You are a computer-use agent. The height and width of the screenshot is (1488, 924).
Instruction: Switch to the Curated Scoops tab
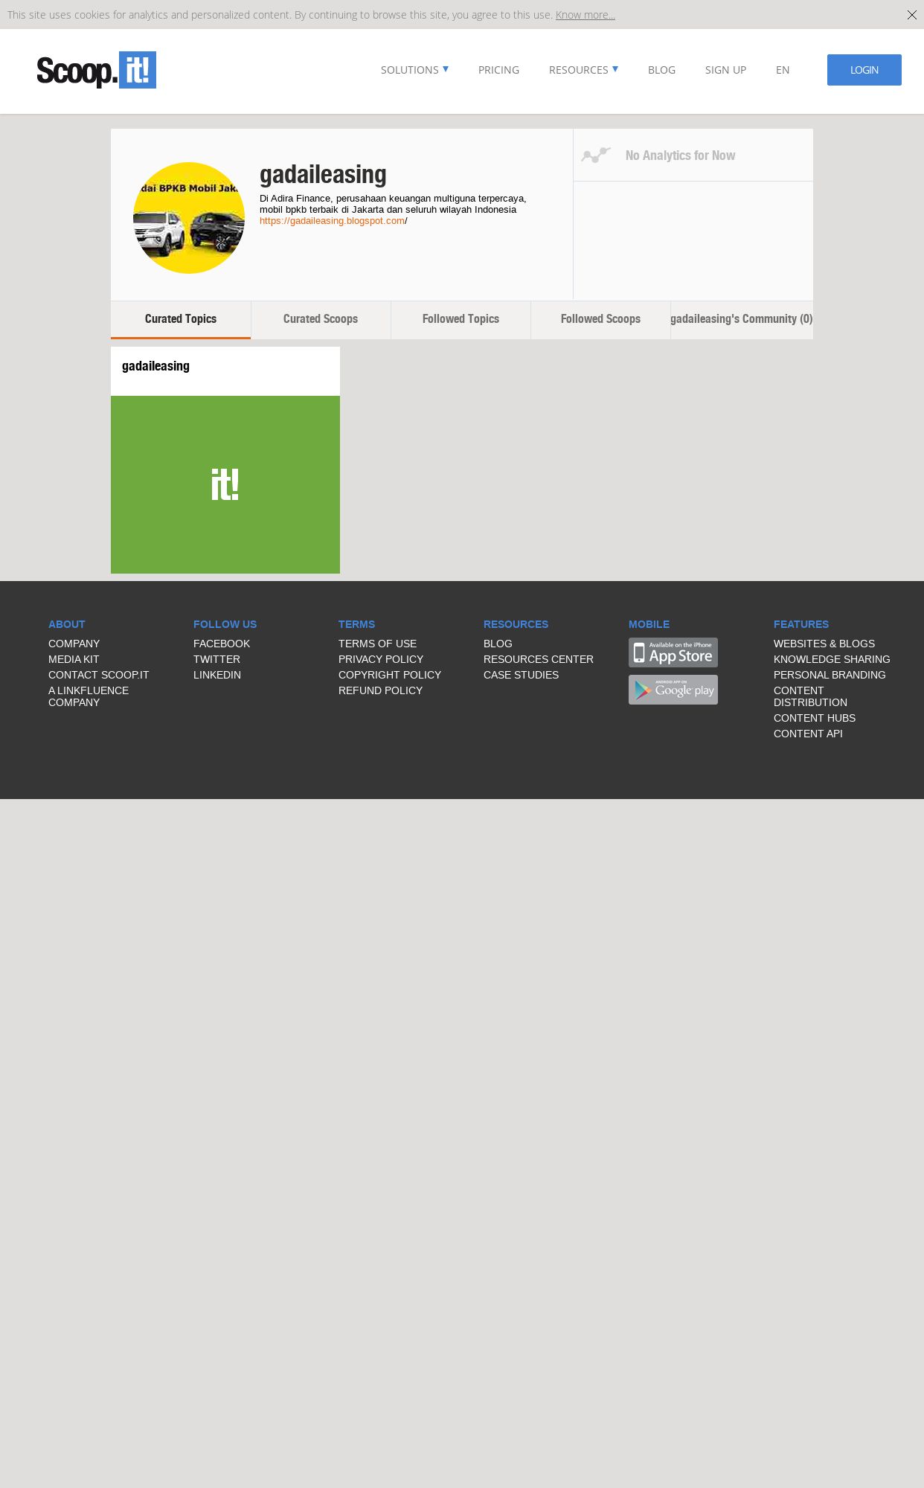[x=321, y=319]
